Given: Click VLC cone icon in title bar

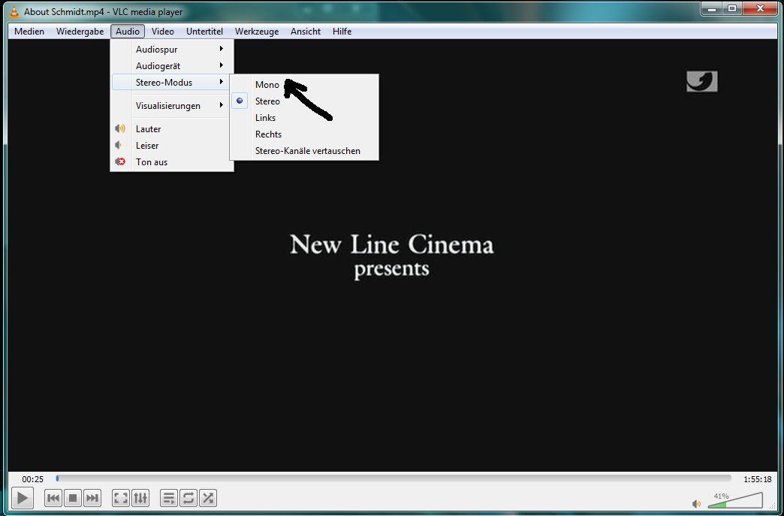Looking at the screenshot, I should coord(15,11).
